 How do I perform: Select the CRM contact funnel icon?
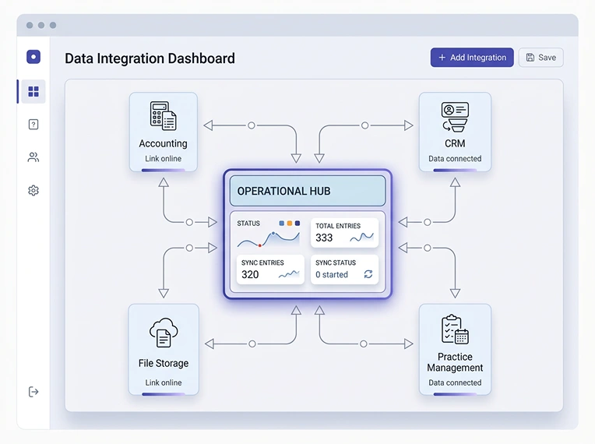455,117
